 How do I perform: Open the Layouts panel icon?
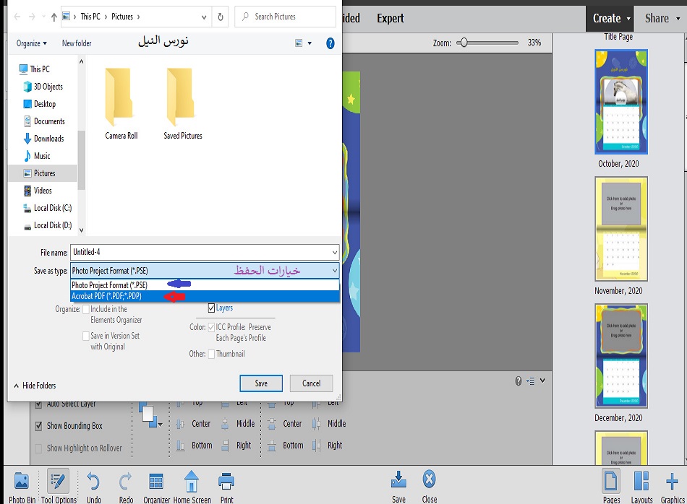pyautogui.click(x=641, y=482)
